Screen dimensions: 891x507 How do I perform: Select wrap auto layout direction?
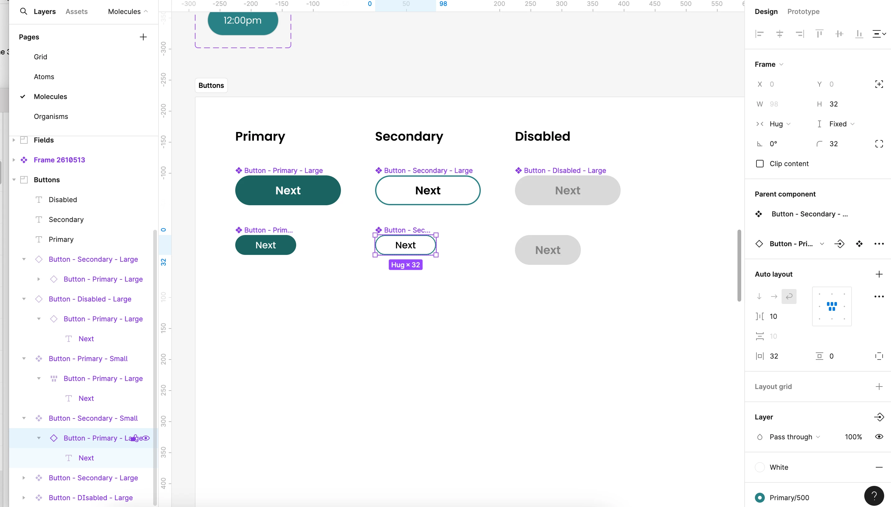pos(789,296)
